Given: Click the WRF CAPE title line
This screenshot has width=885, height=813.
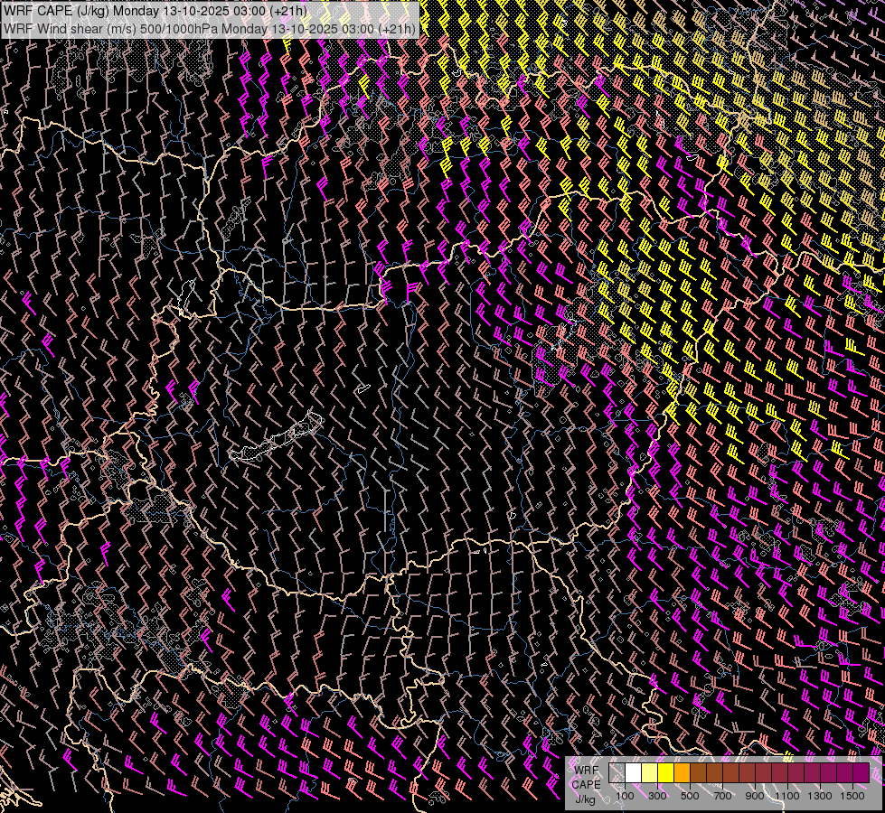Looking at the screenshot, I should [154, 11].
